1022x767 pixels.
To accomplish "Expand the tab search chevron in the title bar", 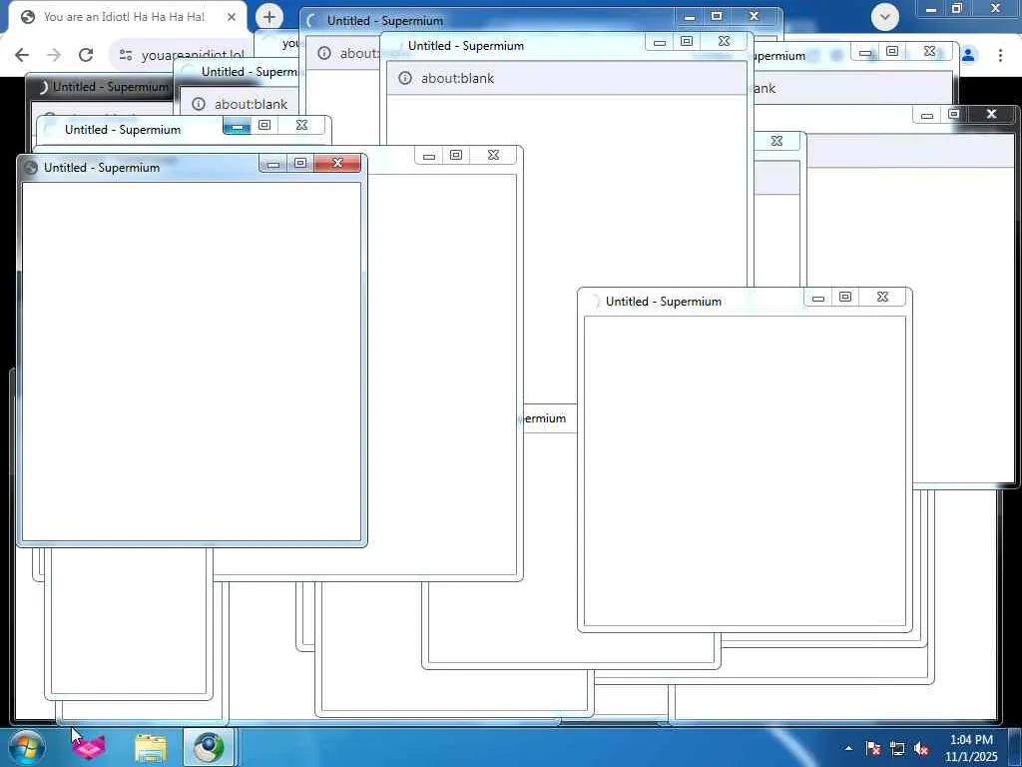I will pos(885,17).
